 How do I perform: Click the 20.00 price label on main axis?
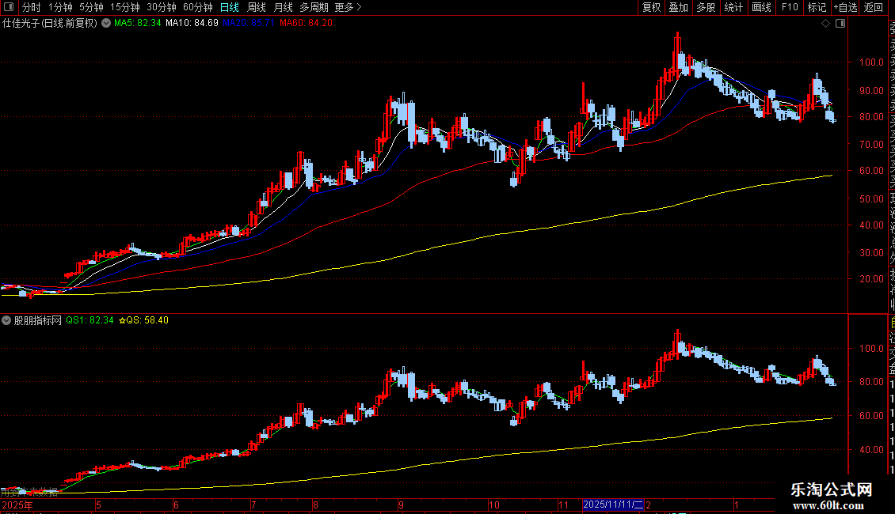click(871, 278)
